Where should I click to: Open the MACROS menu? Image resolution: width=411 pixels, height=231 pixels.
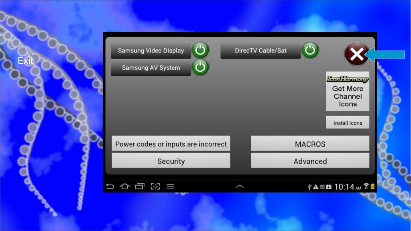pos(310,144)
